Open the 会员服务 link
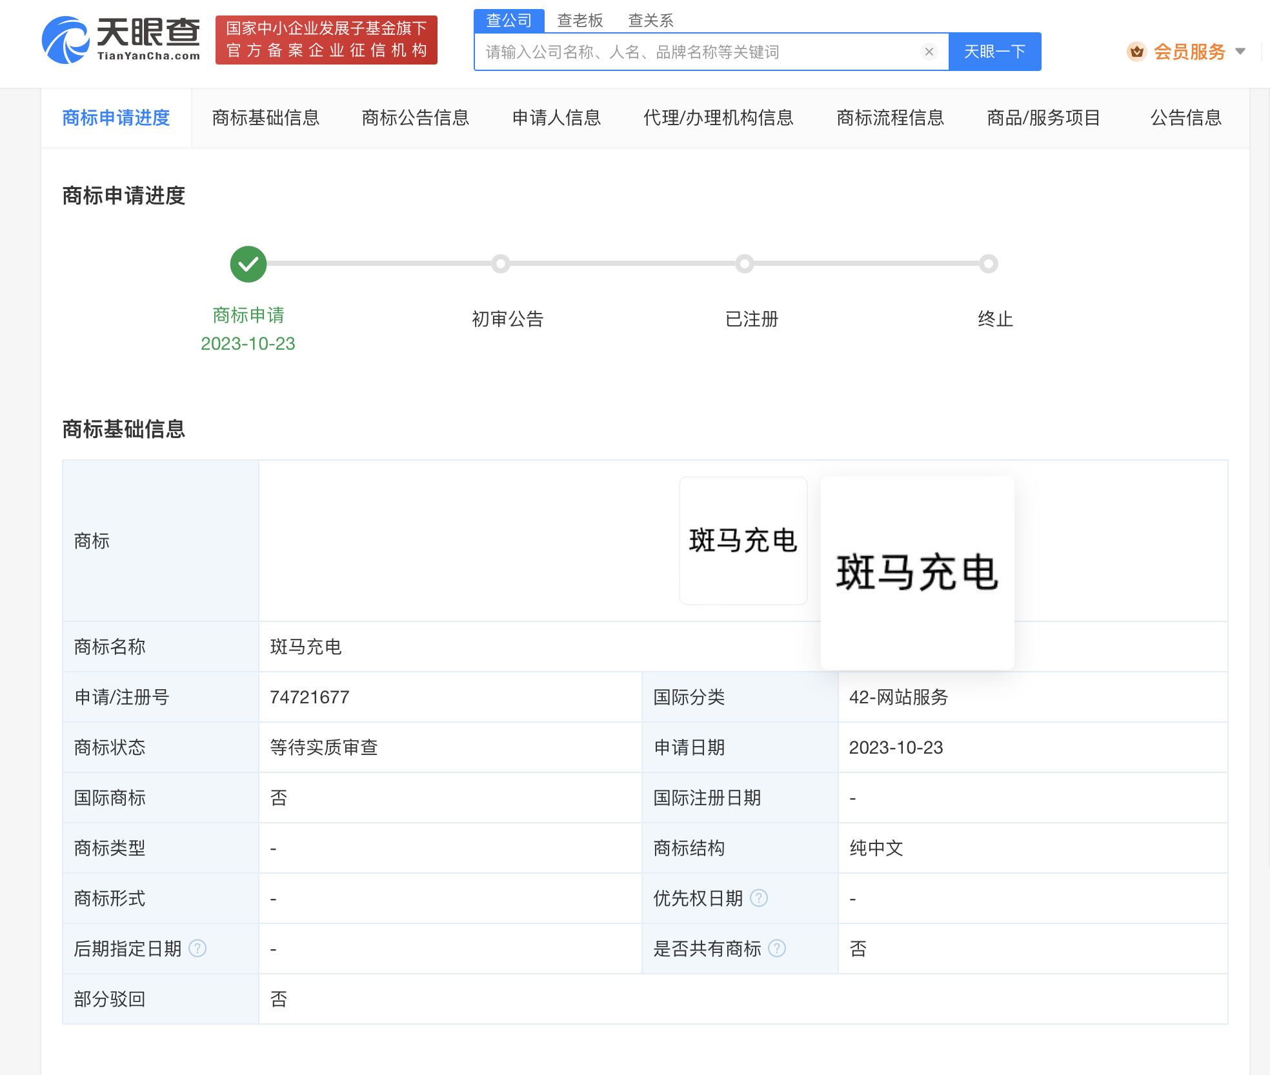The width and height of the screenshot is (1270, 1075). click(1189, 52)
